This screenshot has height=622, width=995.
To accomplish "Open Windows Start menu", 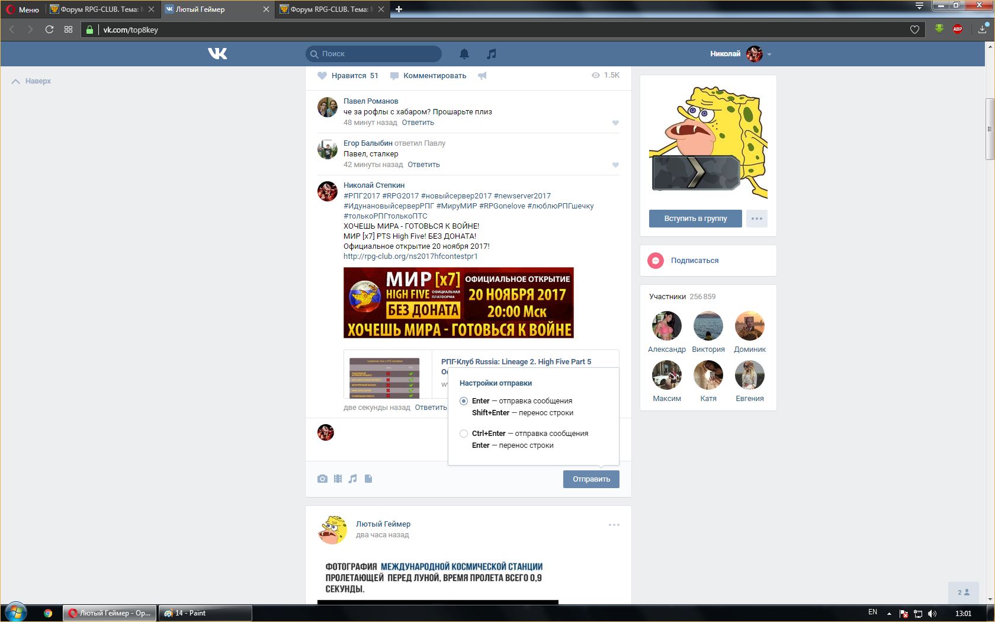I will (15, 613).
